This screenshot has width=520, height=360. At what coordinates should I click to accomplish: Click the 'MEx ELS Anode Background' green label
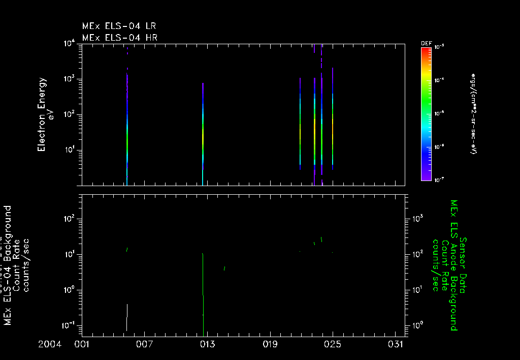(453, 265)
